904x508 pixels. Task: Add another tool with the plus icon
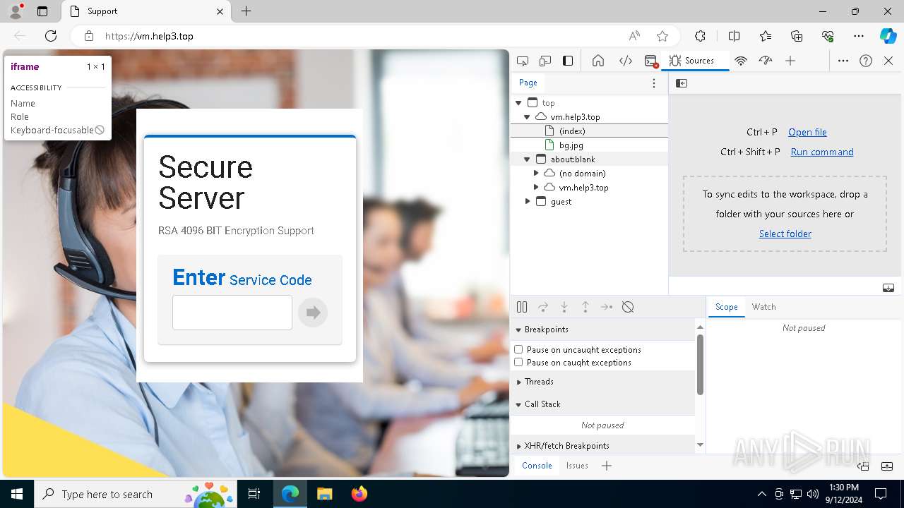pyautogui.click(x=790, y=61)
